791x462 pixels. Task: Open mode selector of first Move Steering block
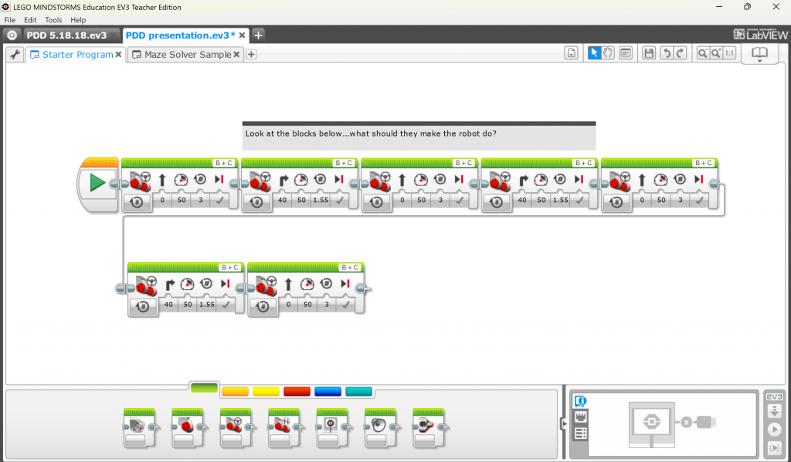137,203
